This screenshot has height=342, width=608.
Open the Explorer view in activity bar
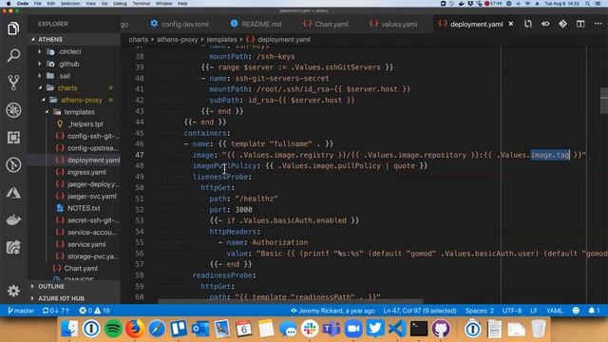(x=13, y=28)
